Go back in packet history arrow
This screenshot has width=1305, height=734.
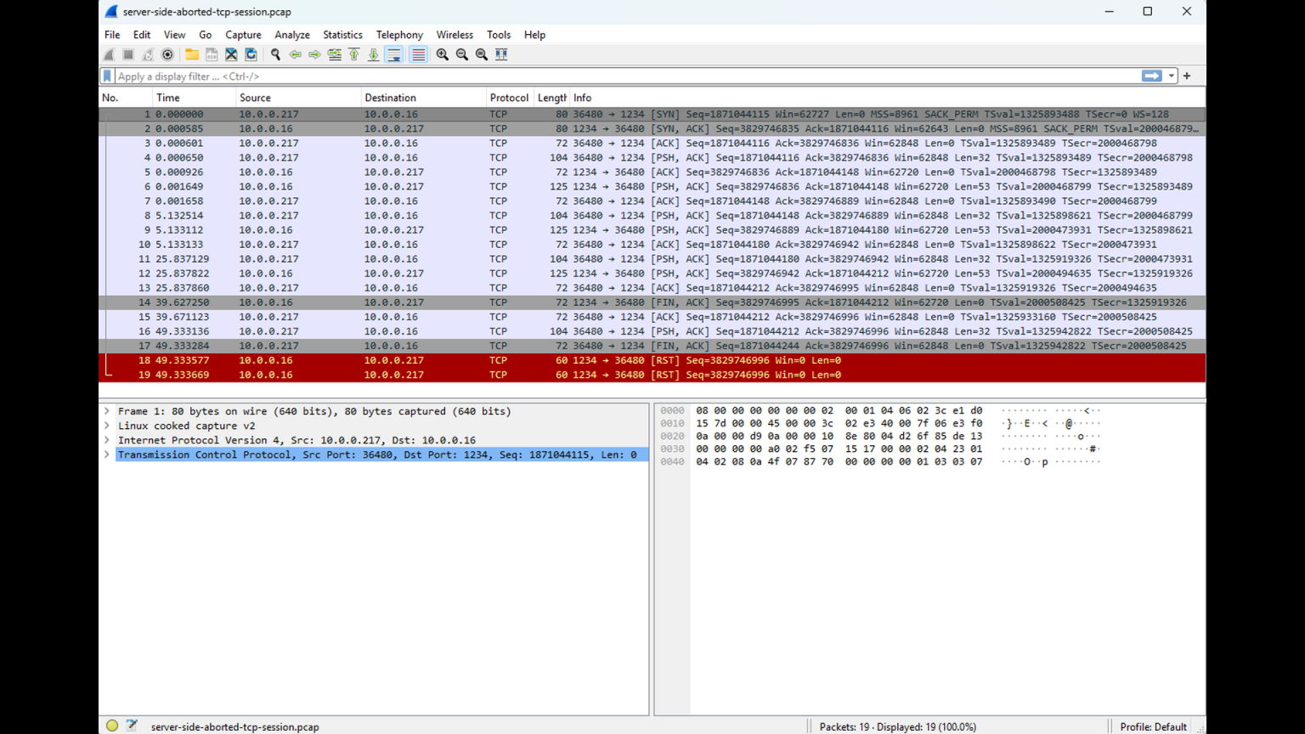[x=295, y=54]
